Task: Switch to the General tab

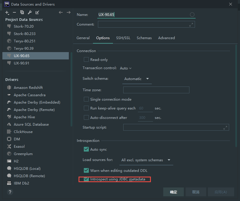Action: (x=83, y=38)
